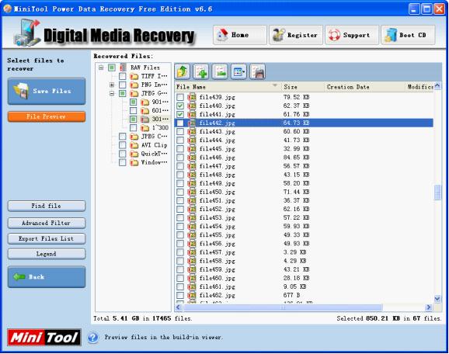This screenshot has width=449, height=354.
Task: Click the file456.jpg image icon
Action: pyautogui.click(x=192, y=244)
